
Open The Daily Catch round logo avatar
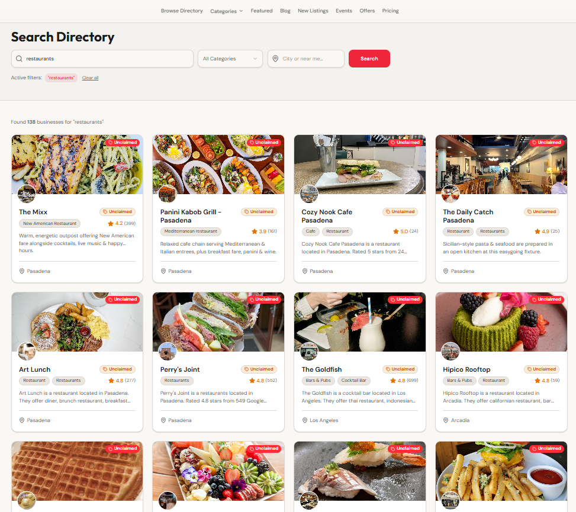click(450, 194)
